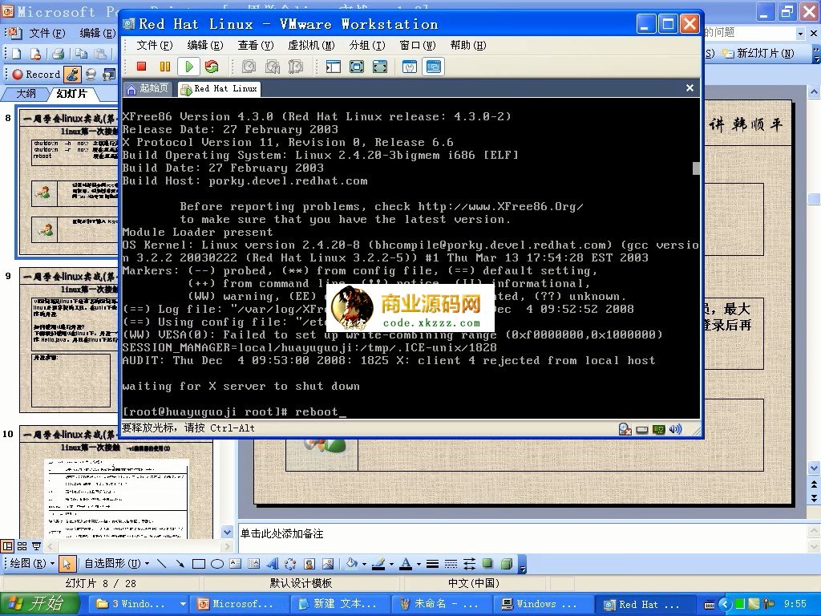Click the Line Style icon
This screenshot has width=821, height=616.
pyautogui.click(x=432, y=564)
